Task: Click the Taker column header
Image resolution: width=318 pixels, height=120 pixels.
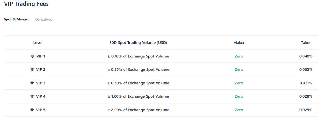Action: click(x=306, y=43)
